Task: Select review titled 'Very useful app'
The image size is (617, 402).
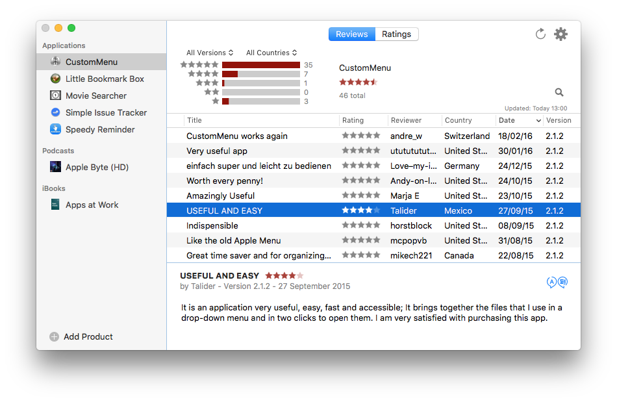Action: (x=374, y=151)
